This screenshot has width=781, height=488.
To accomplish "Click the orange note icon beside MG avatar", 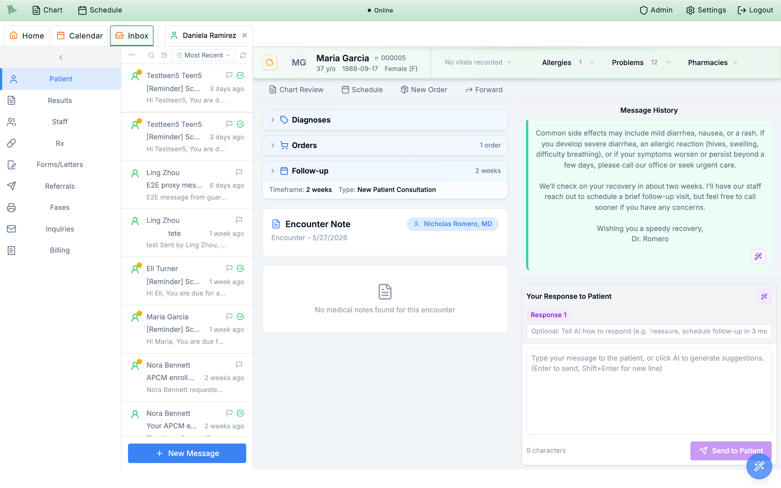I will tap(270, 62).
